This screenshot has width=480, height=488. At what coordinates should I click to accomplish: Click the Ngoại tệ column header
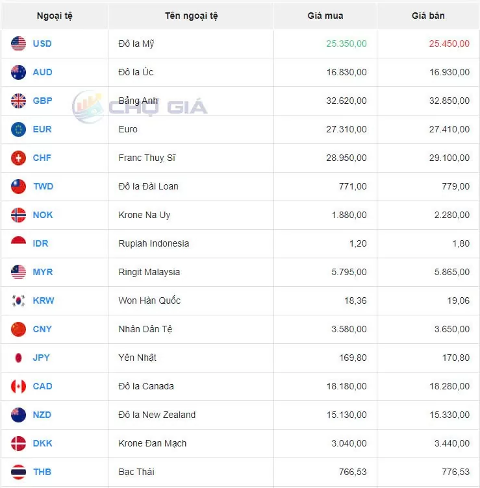click(55, 16)
